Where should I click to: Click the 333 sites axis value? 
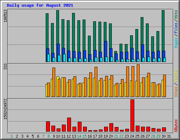coord(5,67)
